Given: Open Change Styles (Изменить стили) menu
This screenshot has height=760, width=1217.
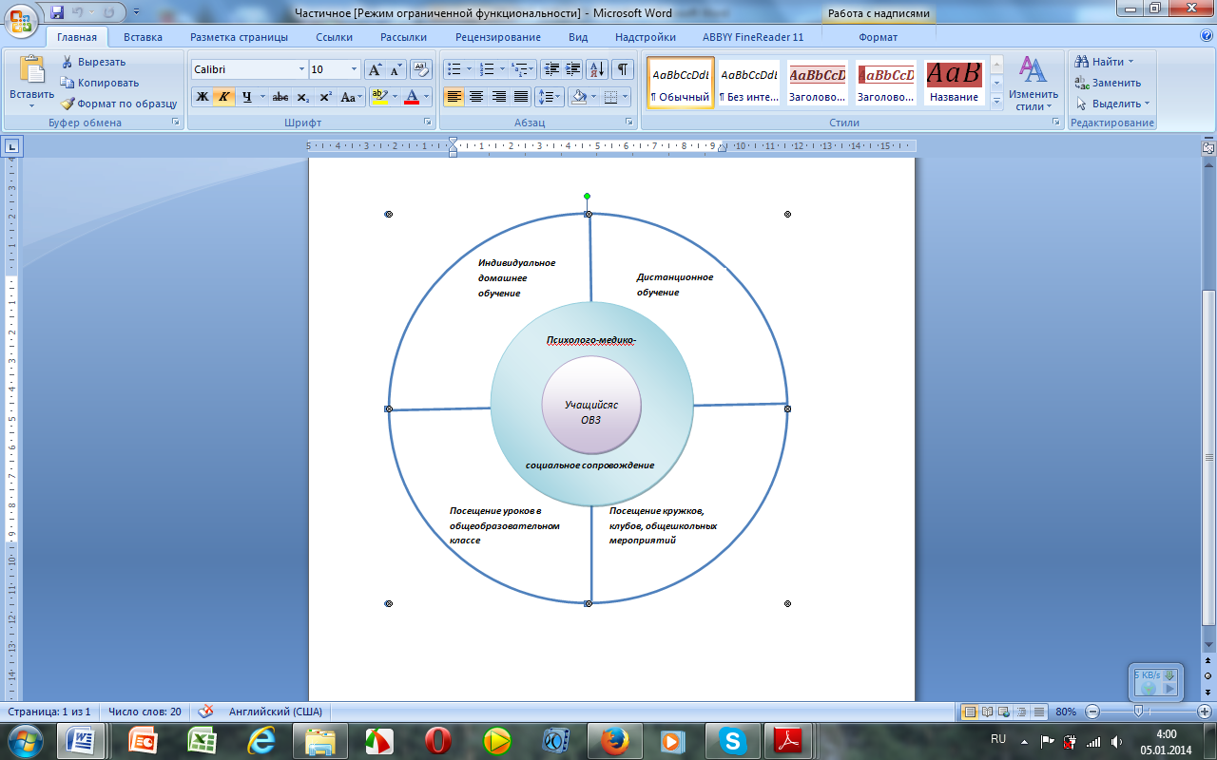Looking at the screenshot, I should click(x=1033, y=83).
